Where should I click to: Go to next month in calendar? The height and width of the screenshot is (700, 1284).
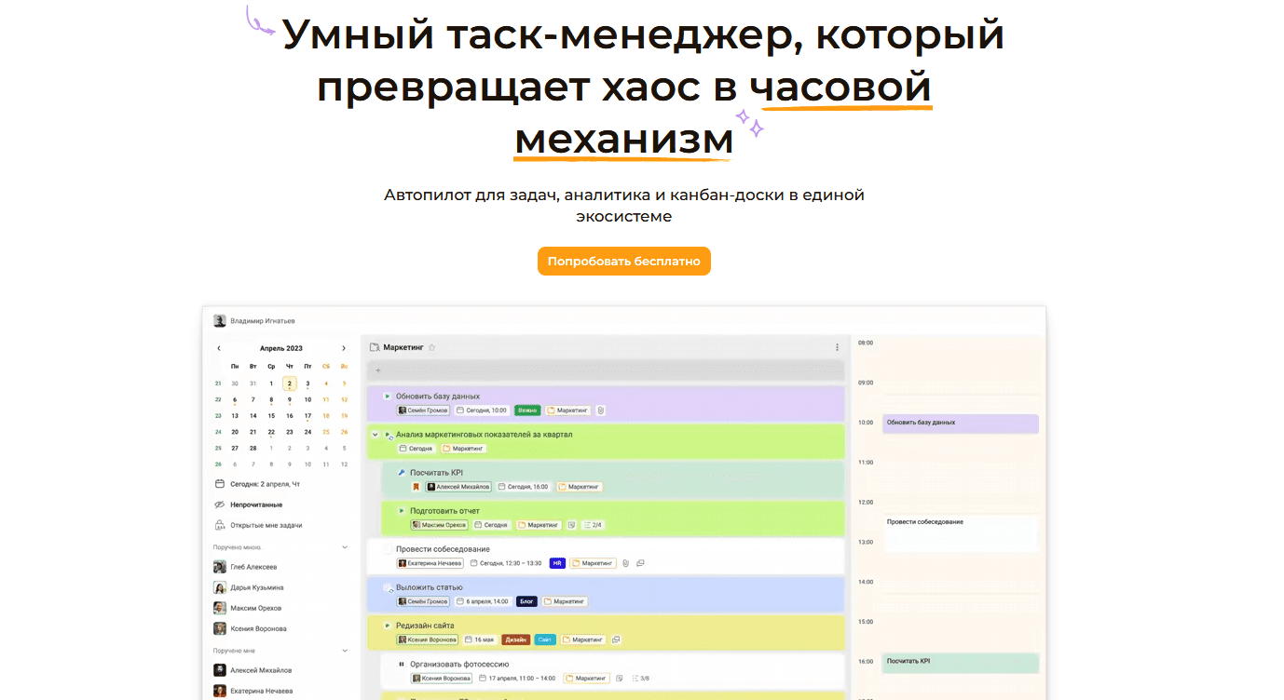coord(344,348)
